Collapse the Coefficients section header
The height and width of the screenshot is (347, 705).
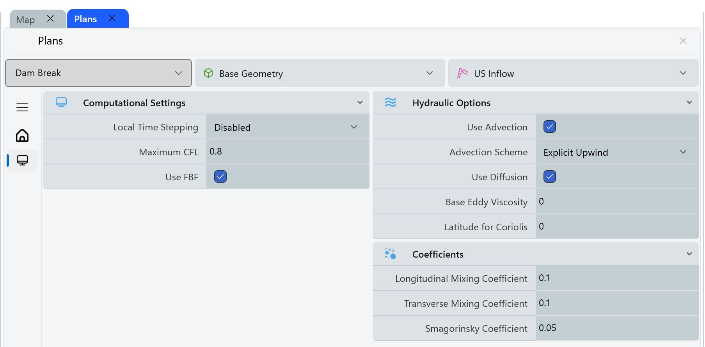(x=689, y=254)
